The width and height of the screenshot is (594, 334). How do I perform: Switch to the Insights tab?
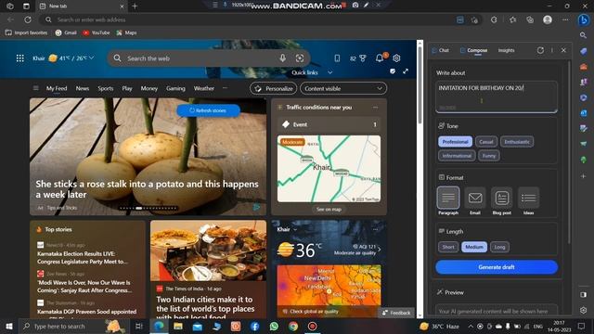click(506, 50)
